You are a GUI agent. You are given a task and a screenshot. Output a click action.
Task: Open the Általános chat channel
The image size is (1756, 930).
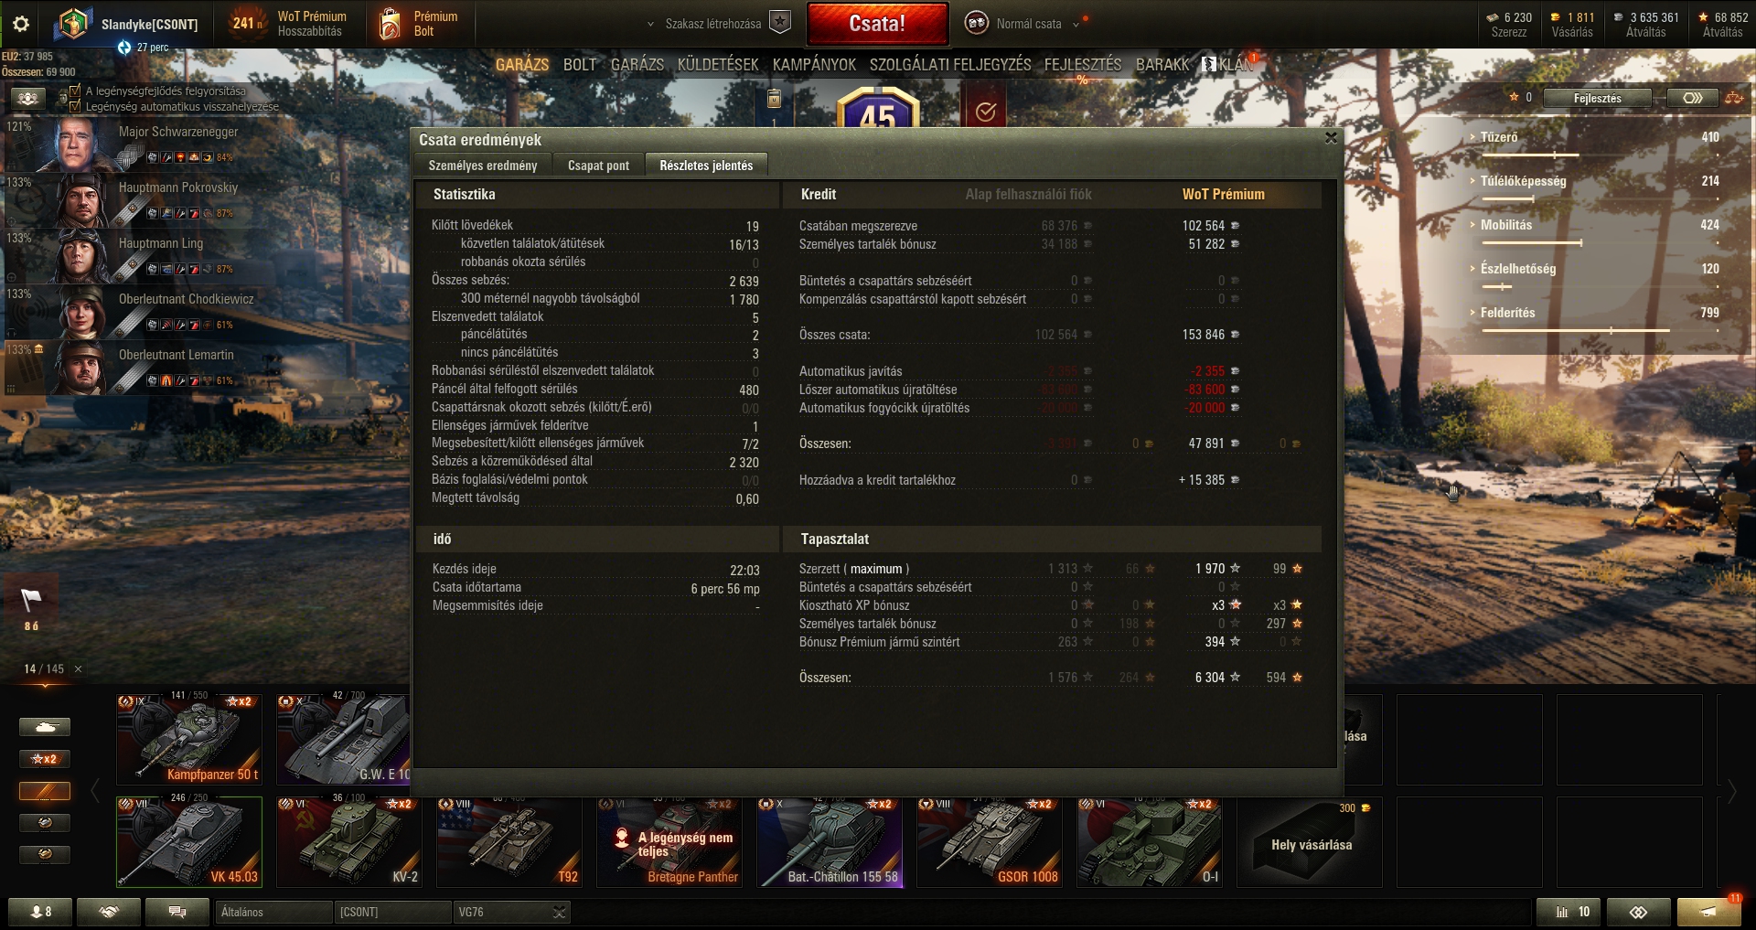274,912
